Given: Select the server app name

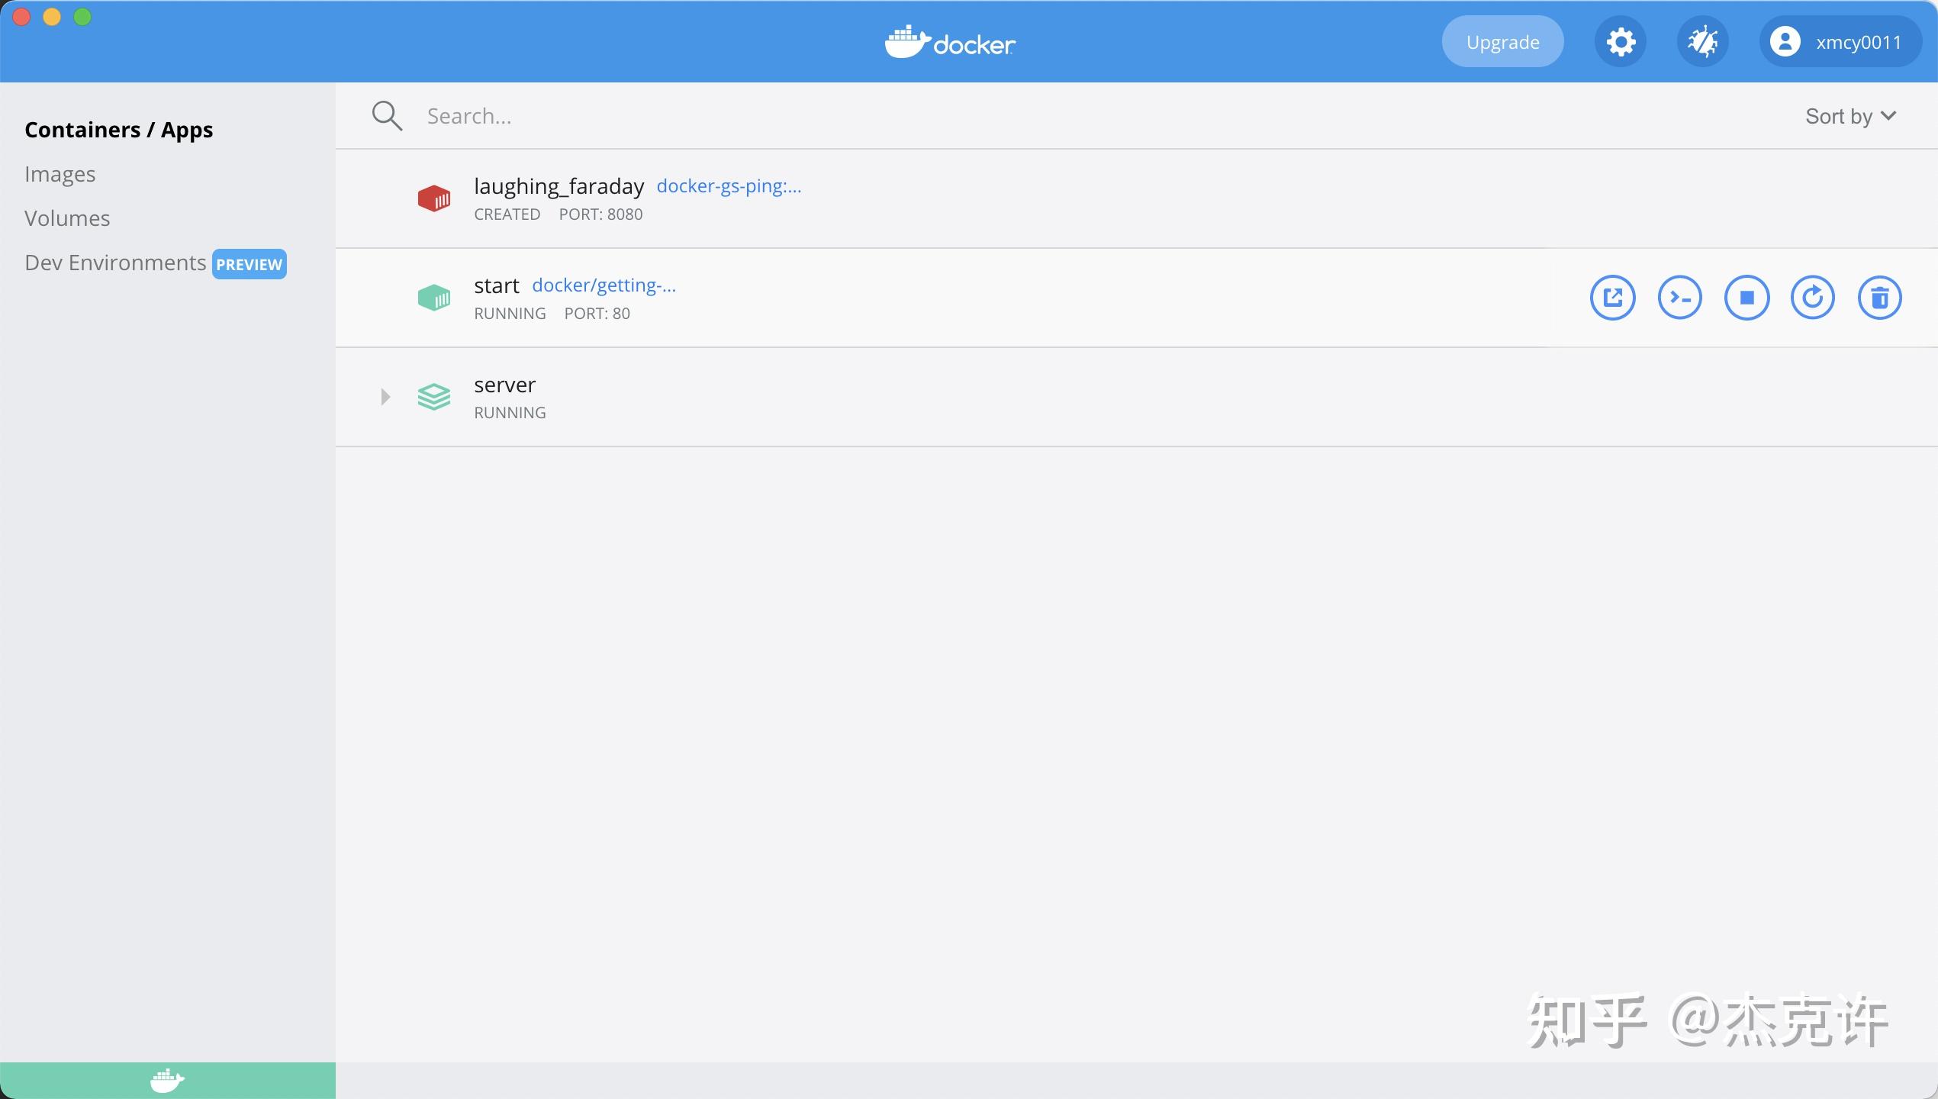Looking at the screenshot, I should [504, 385].
